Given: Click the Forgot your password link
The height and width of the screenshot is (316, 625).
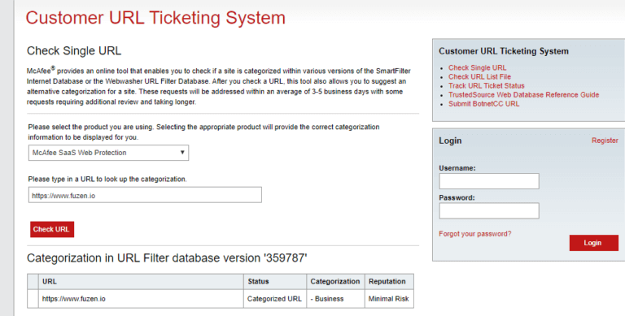Looking at the screenshot, I should click(x=474, y=234).
